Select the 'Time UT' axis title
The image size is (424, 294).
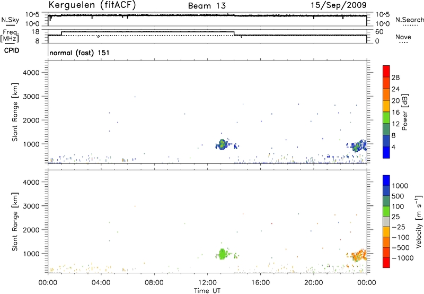click(207, 291)
